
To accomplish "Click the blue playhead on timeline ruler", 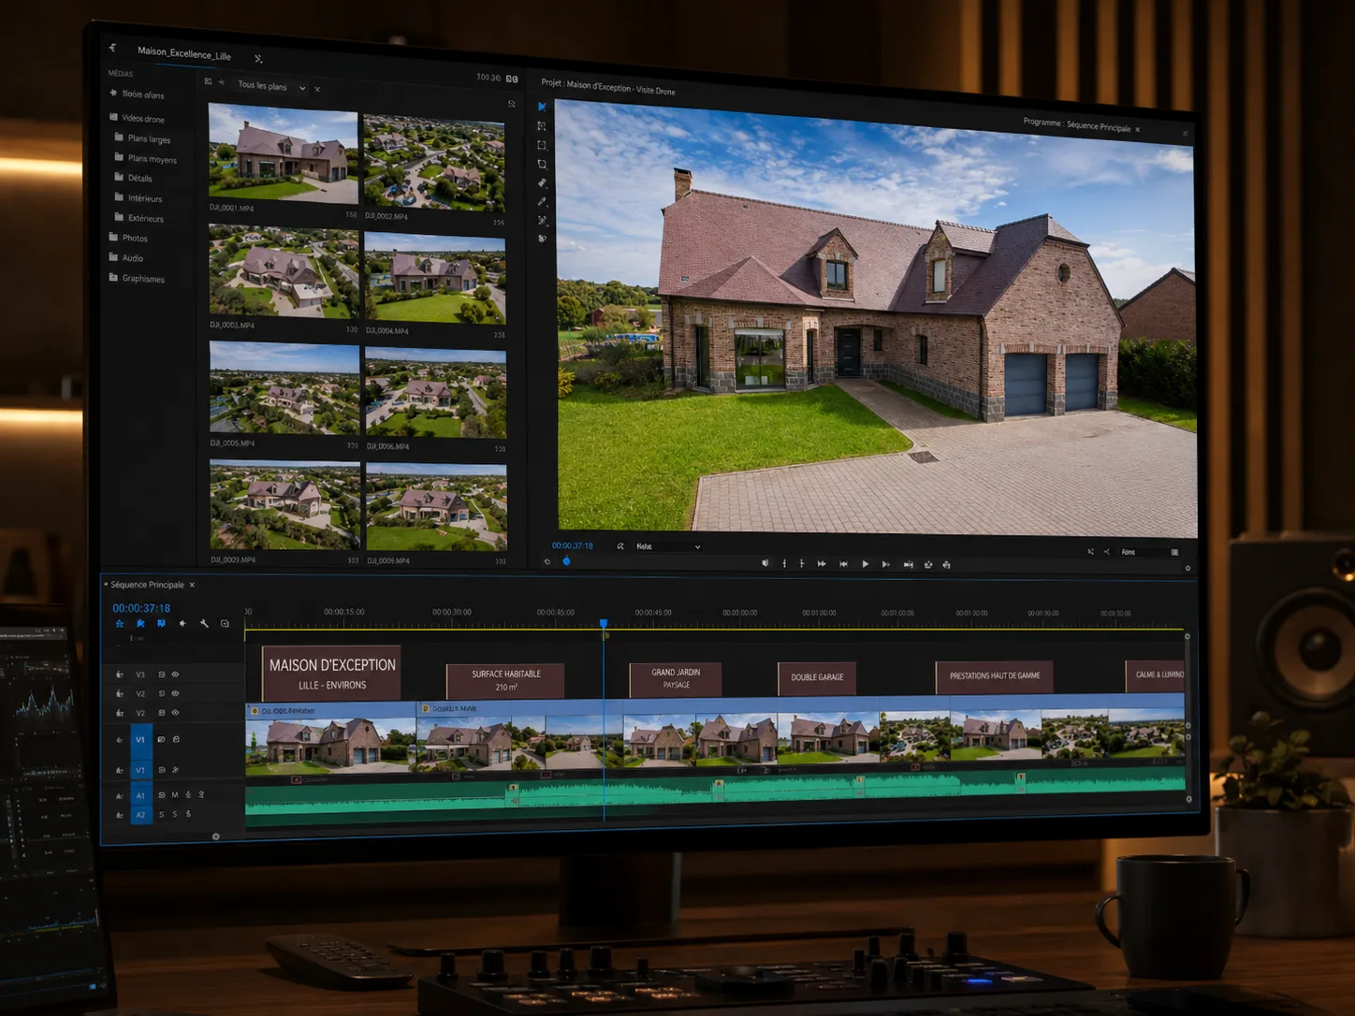I will [604, 623].
